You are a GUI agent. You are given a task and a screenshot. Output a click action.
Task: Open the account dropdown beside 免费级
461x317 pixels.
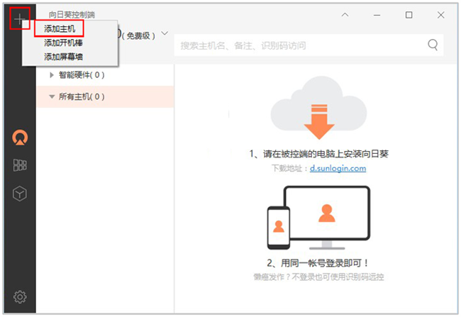[165, 33]
